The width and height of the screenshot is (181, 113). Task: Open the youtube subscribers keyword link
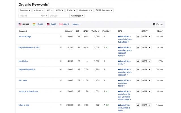28,92
